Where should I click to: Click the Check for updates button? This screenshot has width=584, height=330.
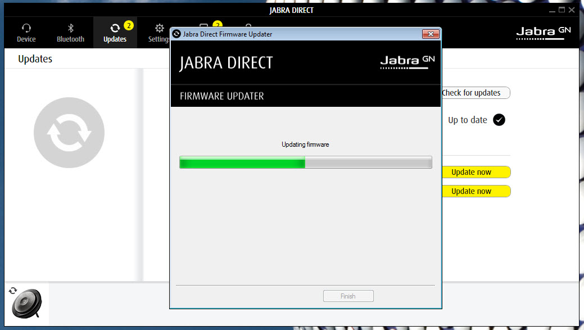point(476,93)
